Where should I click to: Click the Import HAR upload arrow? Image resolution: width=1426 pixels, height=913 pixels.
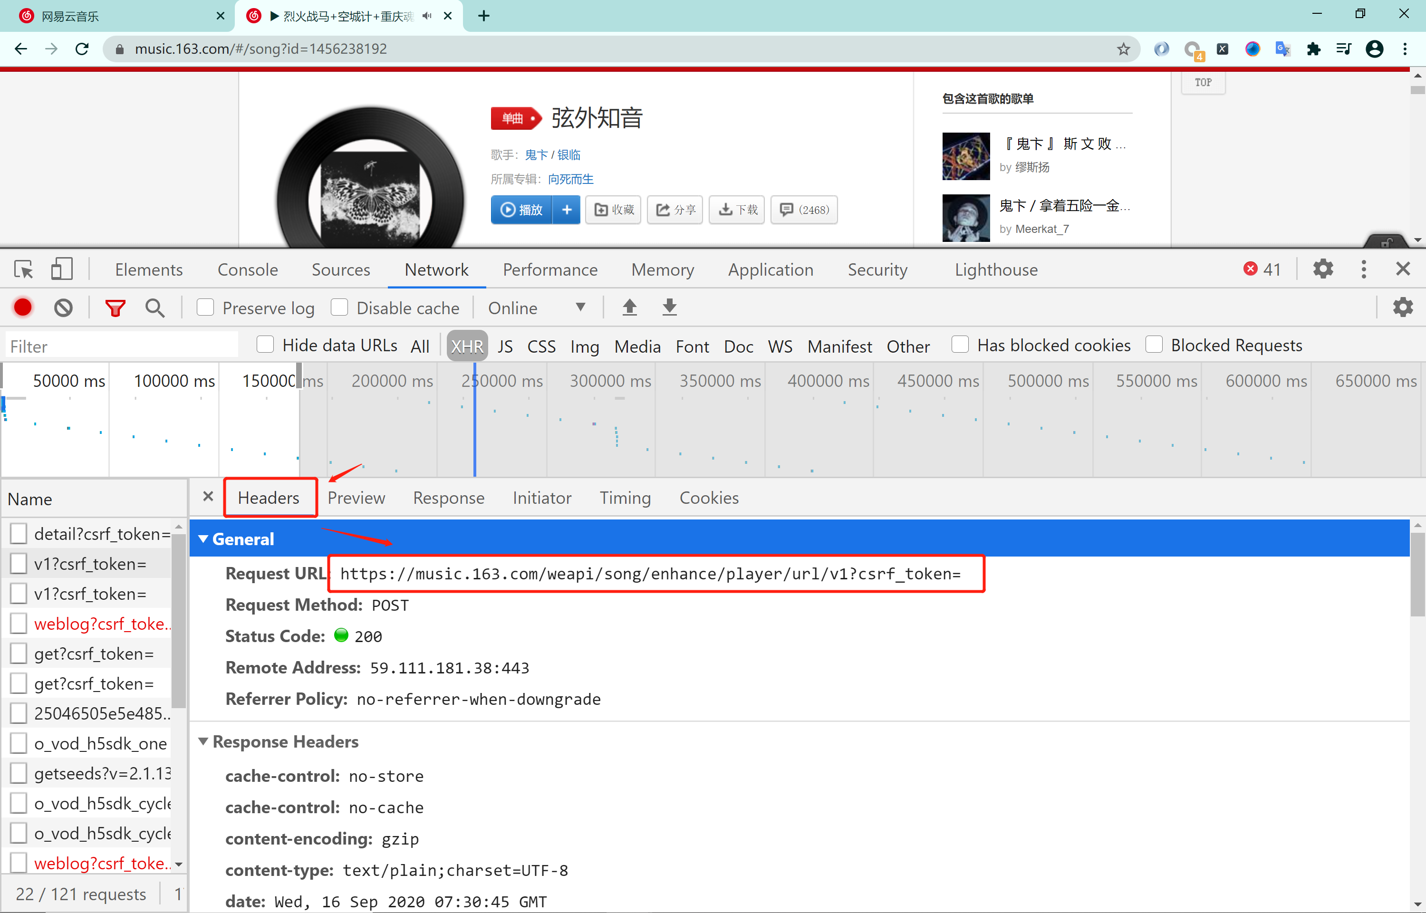tap(629, 307)
